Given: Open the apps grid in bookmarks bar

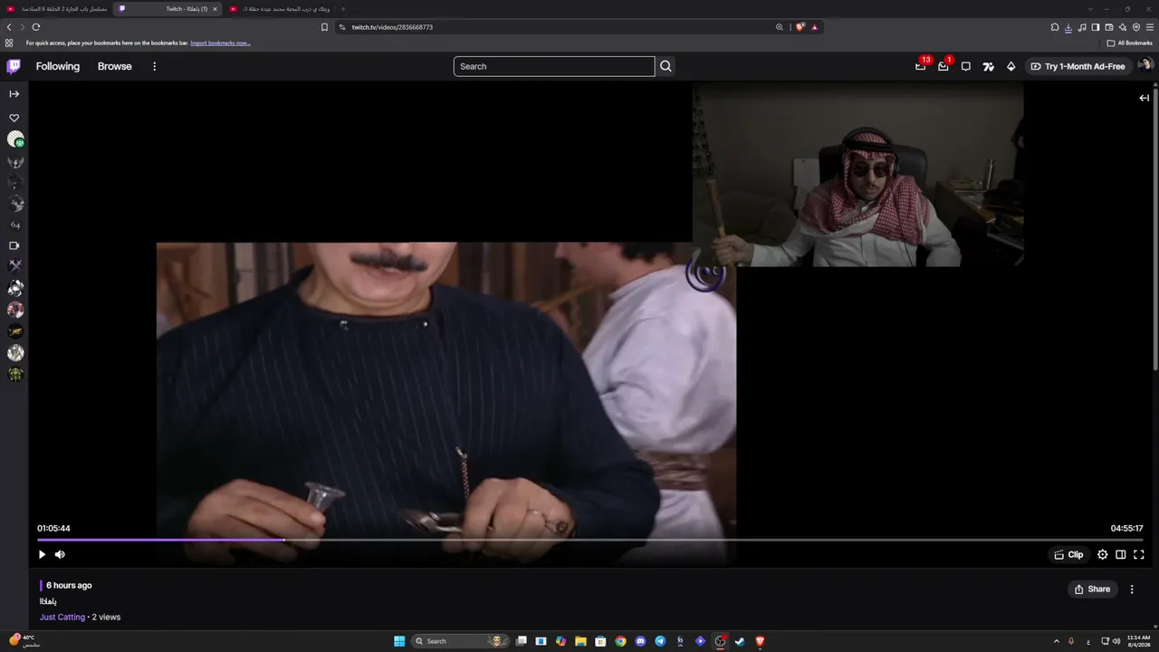Looking at the screenshot, I should (x=9, y=43).
